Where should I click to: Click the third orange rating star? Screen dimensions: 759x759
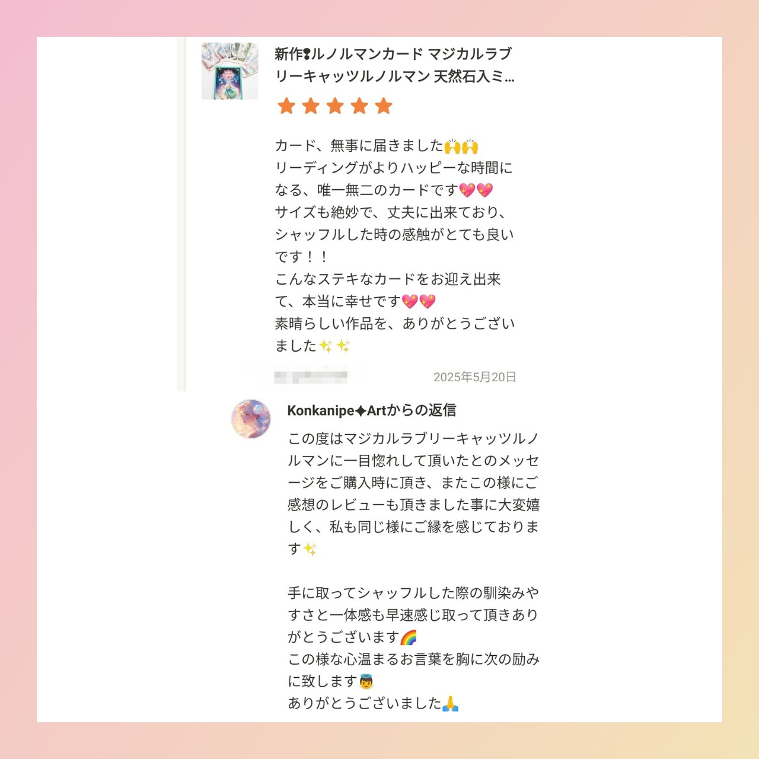click(x=335, y=106)
